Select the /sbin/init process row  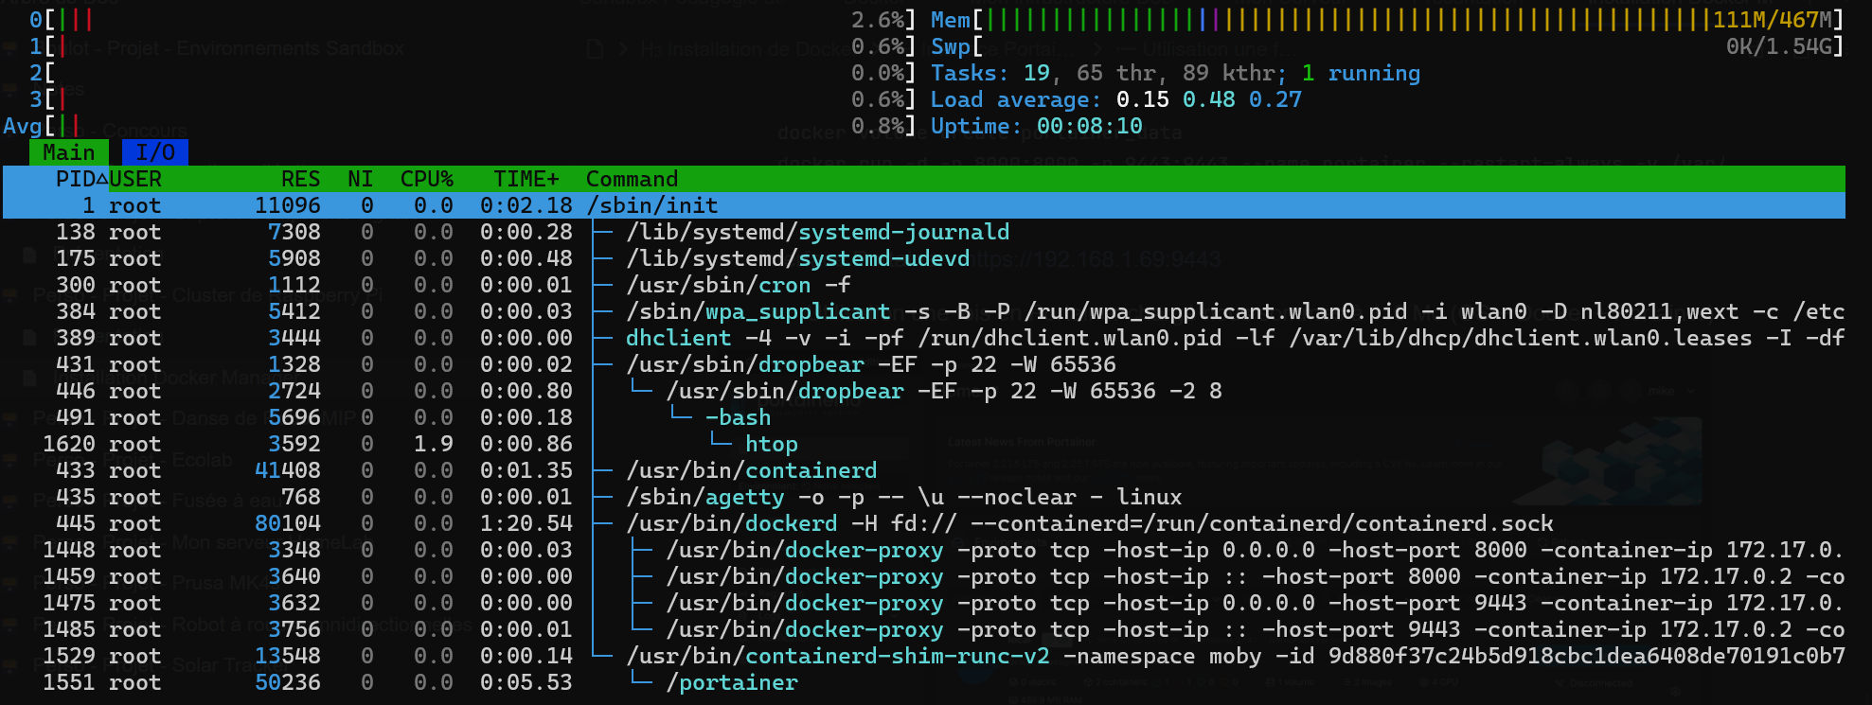click(924, 205)
